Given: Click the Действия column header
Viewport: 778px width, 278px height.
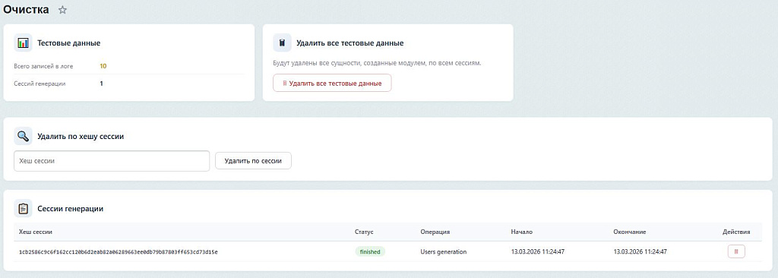Looking at the screenshot, I should [x=736, y=232].
